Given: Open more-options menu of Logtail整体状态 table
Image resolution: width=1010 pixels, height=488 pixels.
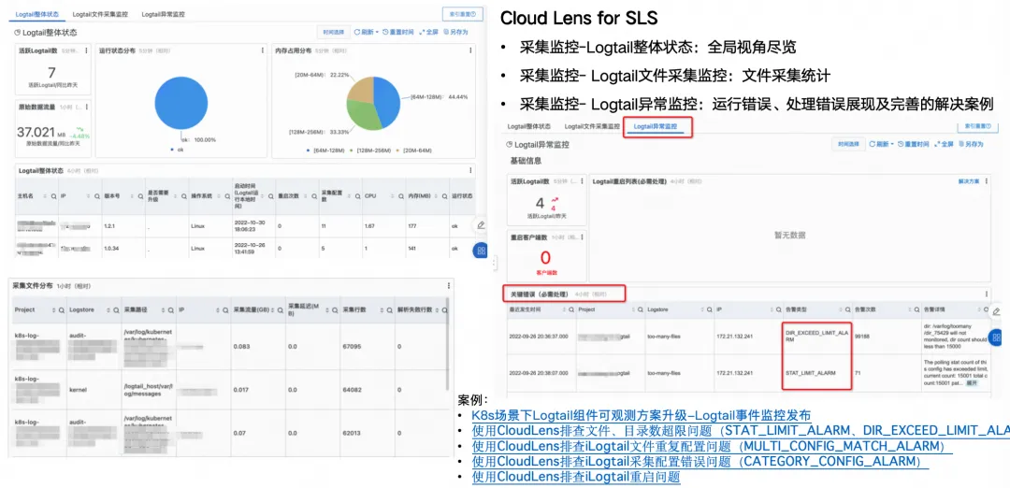Looking at the screenshot, I should [472, 170].
